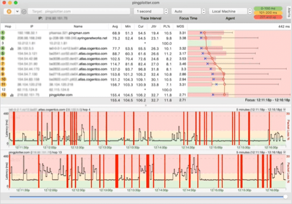Open hop 4 timeline graph options menu
This screenshot has width=292, height=204.
click(x=284, y=109)
